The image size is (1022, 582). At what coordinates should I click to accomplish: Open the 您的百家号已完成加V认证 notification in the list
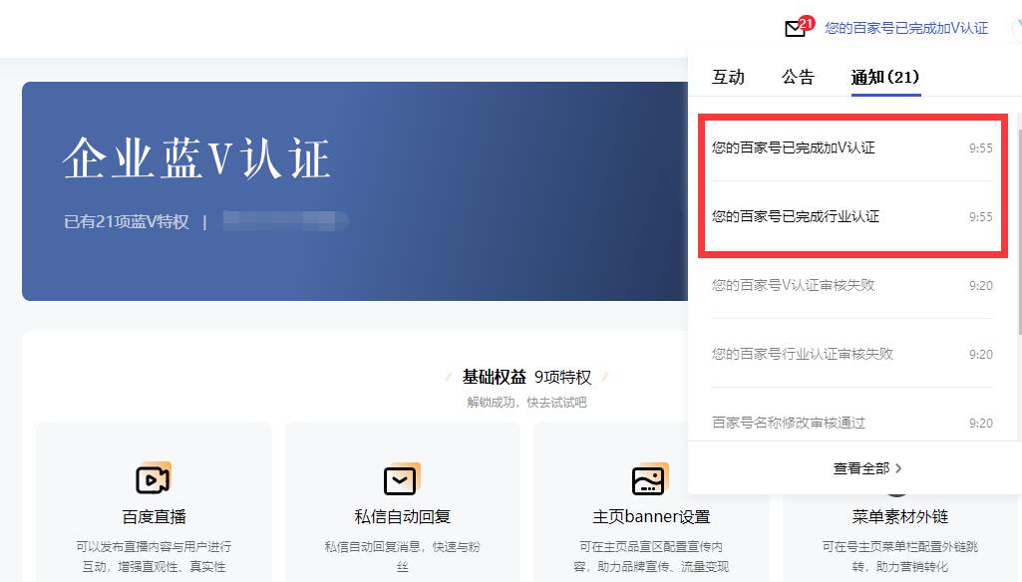(x=794, y=147)
